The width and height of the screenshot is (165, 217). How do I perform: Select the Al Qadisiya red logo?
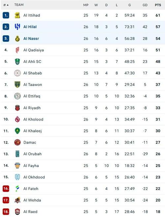17,50
